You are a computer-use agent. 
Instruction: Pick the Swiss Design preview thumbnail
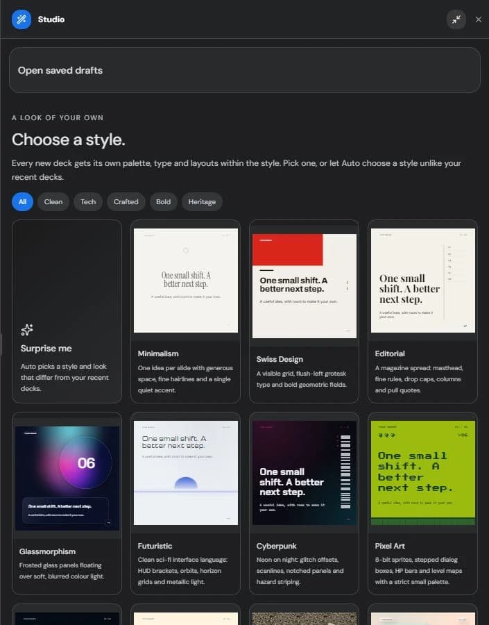coord(304,286)
